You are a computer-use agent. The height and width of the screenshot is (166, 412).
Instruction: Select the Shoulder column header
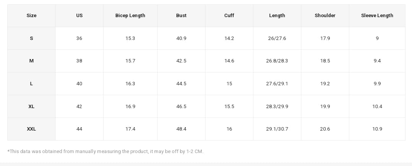(x=325, y=16)
